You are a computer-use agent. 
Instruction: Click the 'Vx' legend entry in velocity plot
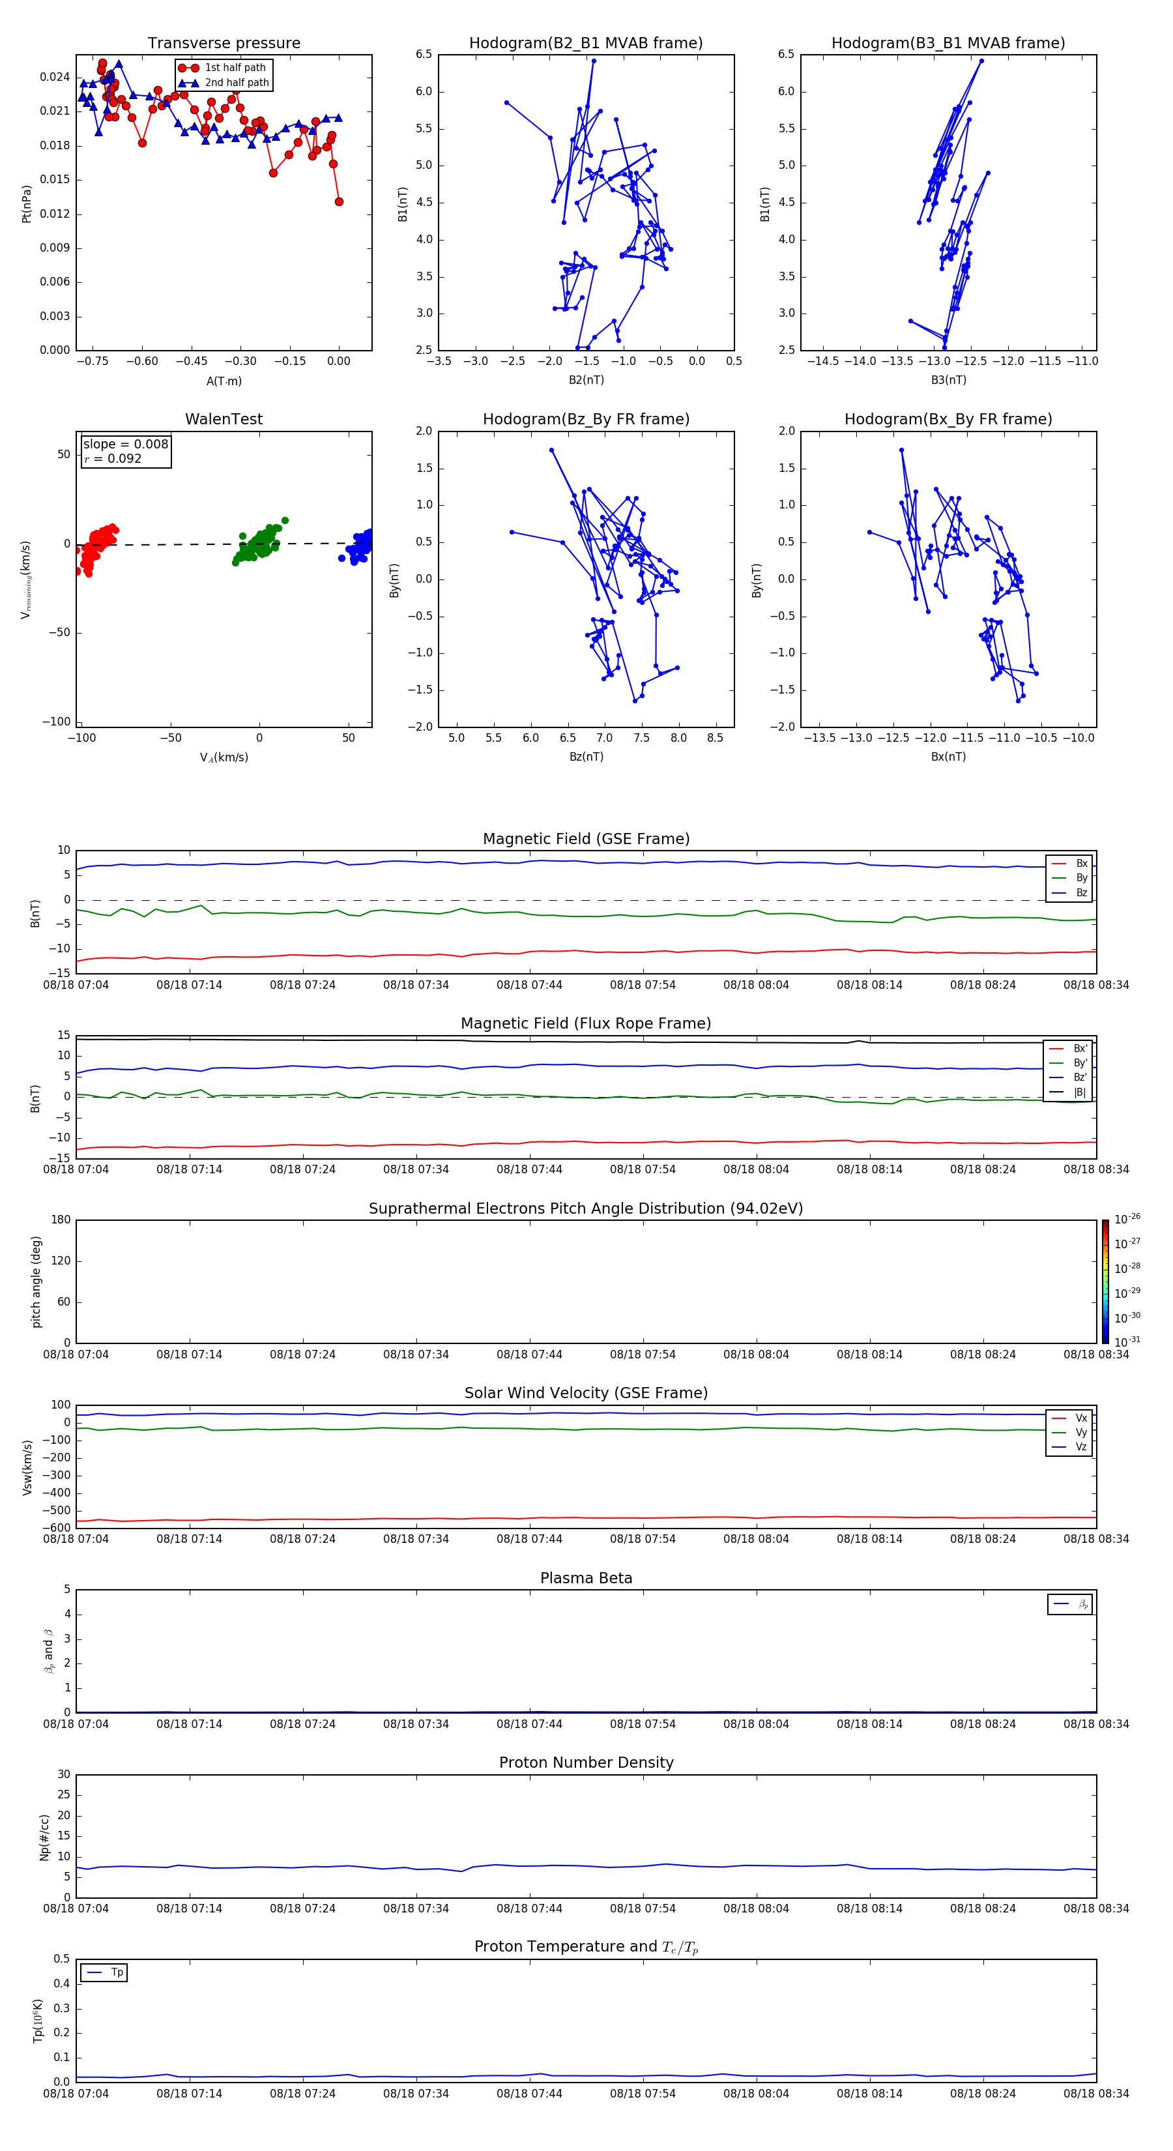coord(1069,1419)
